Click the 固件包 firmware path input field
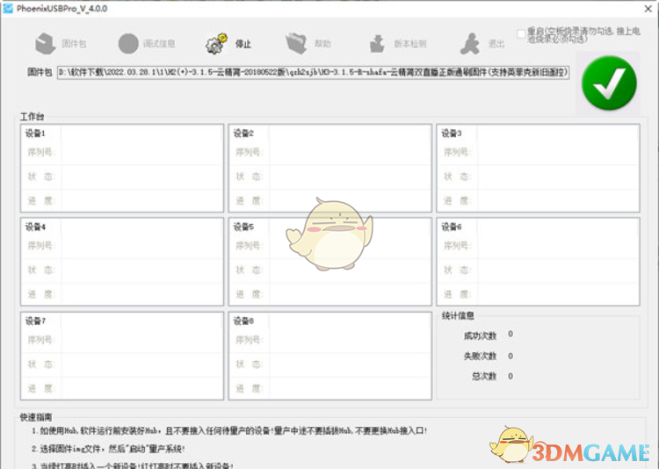The width and height of the screenshot is (659, 469). 313,72
